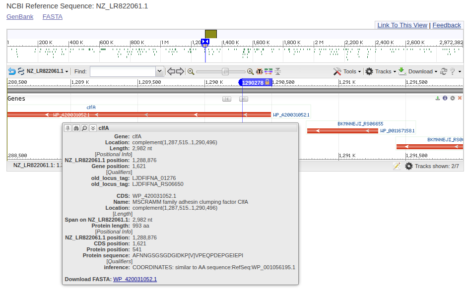Download Genes track data via green arrow
467x293 pixels.
[438, 98]
